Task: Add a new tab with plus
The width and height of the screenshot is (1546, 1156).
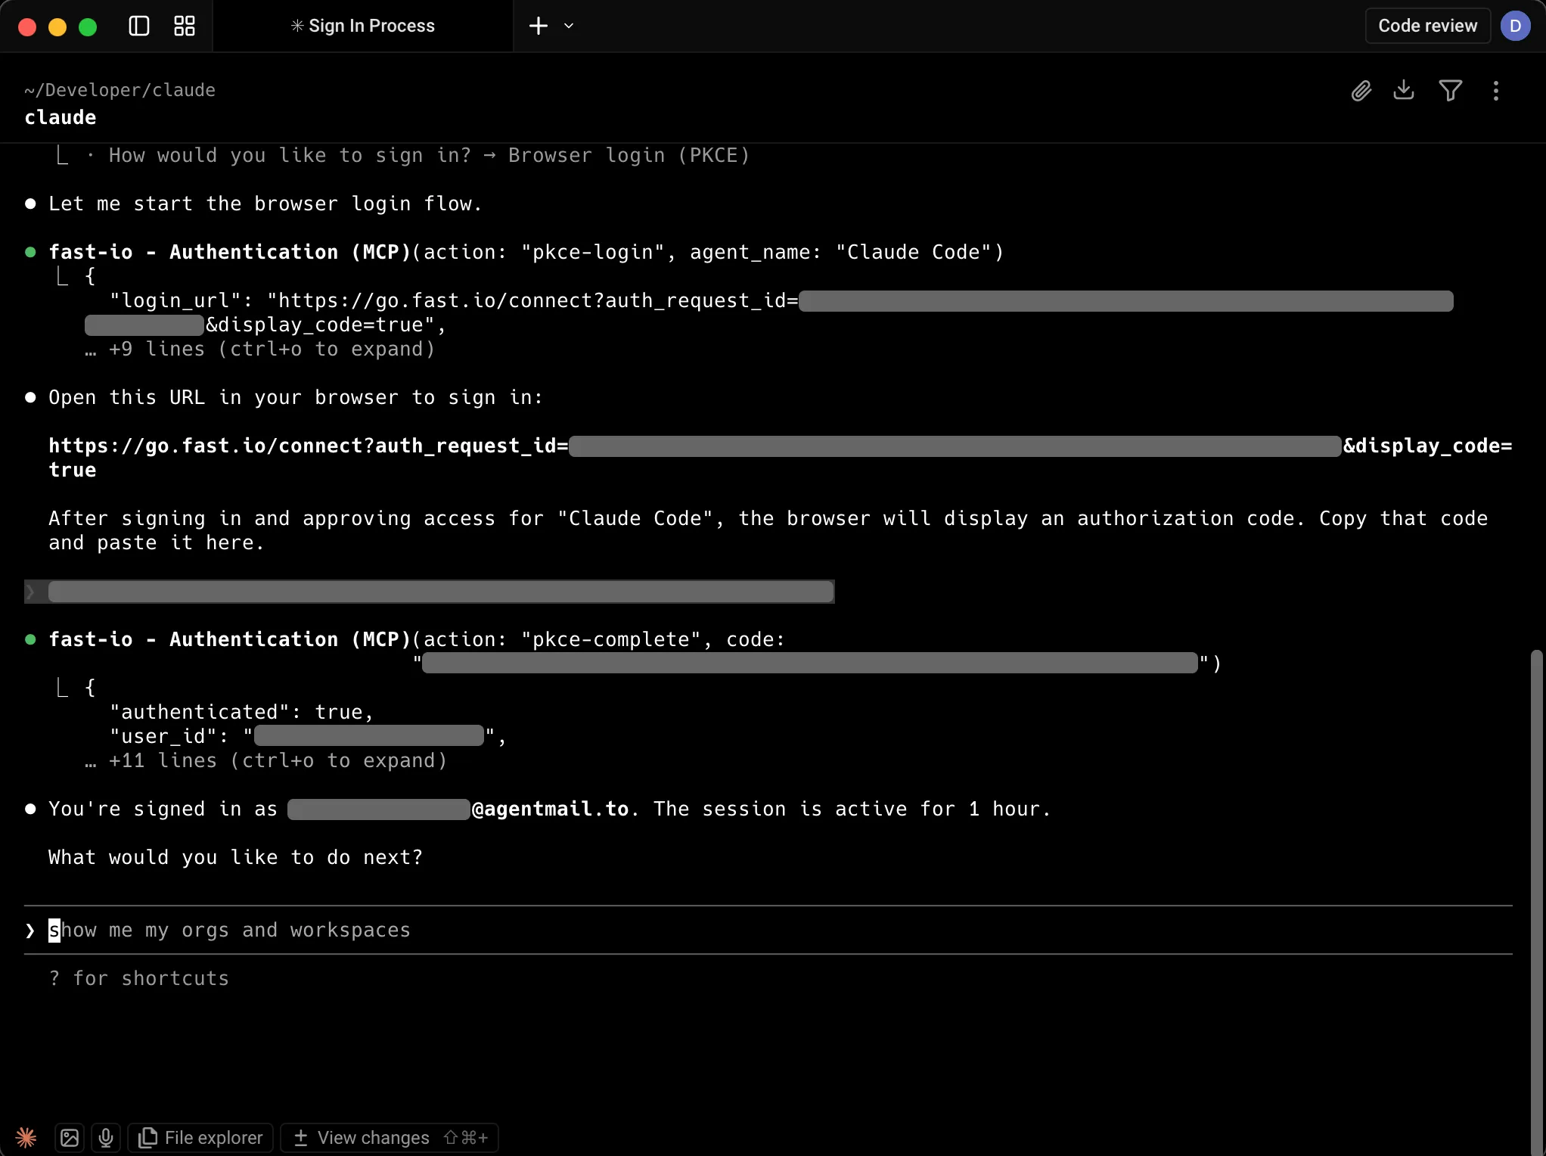Action: tap(538, 26)
